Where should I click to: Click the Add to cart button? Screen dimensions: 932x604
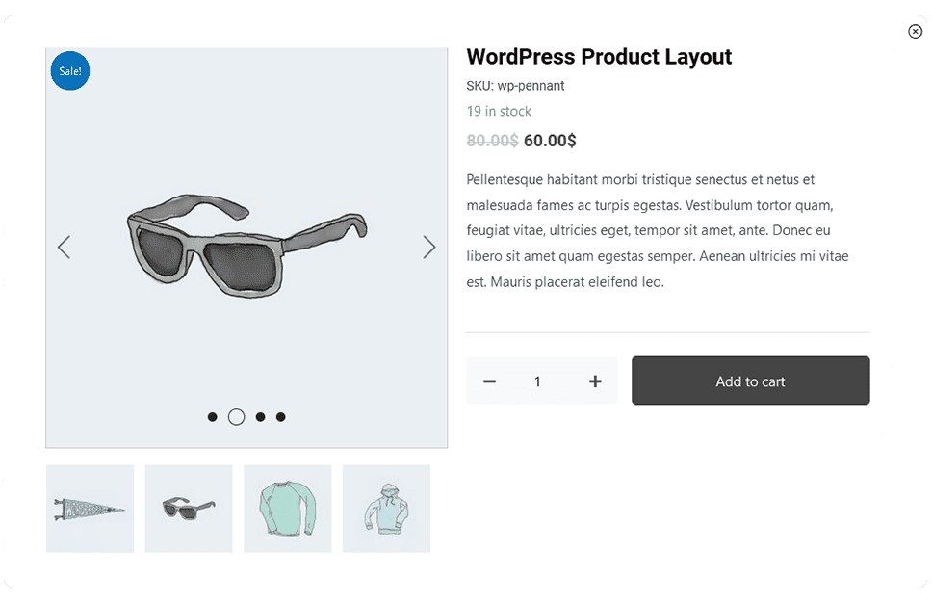pyautogui.click(x=750, y=381)
